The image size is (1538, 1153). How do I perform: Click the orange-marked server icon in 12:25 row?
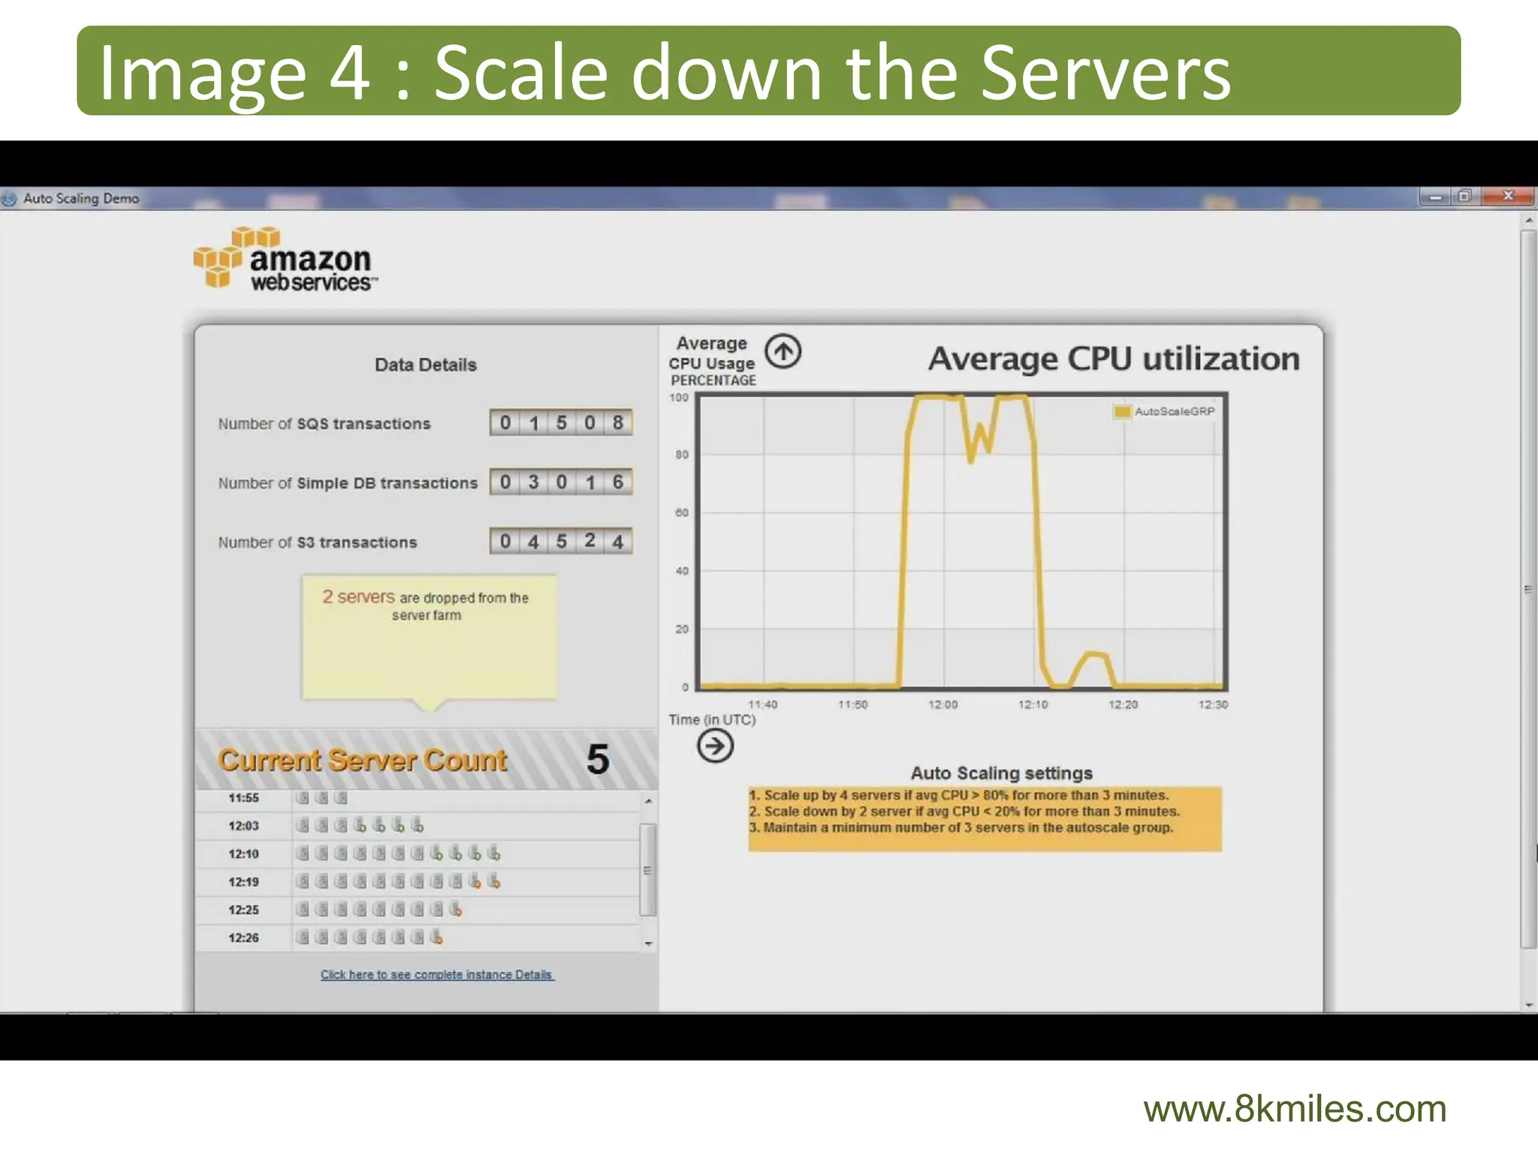455,910
